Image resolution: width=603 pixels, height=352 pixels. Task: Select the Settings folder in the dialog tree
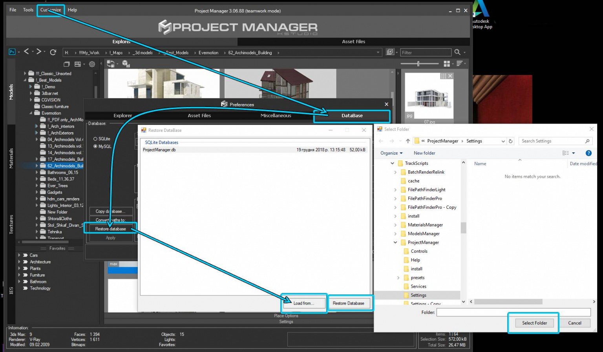(x=418, y=295)
